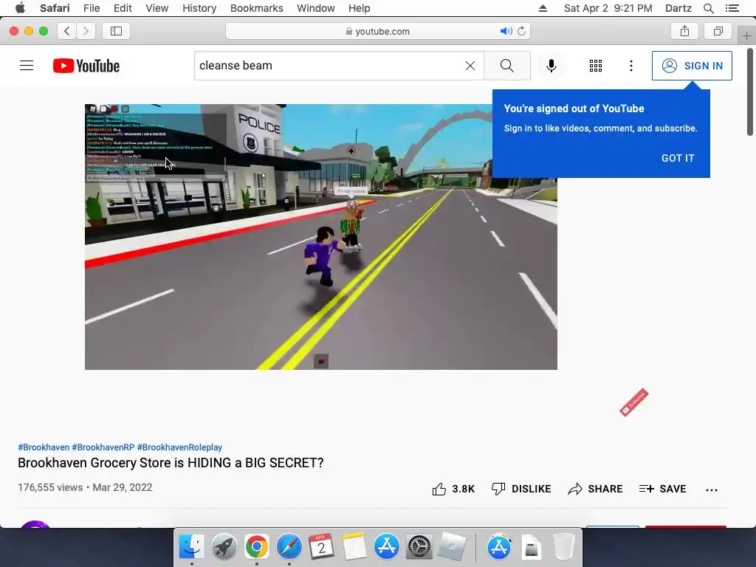Viewport: 756px width, 567px height.
Task: Open Spotlight search in the menu bar
Action: tap(708, 8)
